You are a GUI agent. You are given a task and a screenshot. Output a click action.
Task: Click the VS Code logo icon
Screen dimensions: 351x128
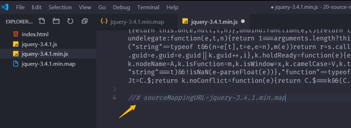(x=5, y=7)
